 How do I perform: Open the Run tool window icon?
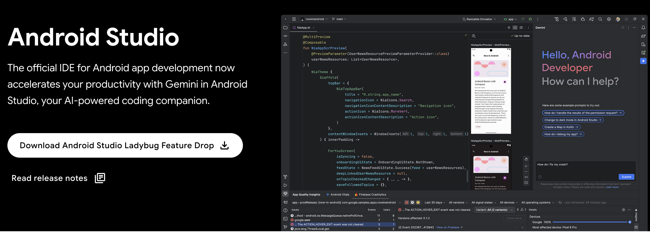coord(285,185)
